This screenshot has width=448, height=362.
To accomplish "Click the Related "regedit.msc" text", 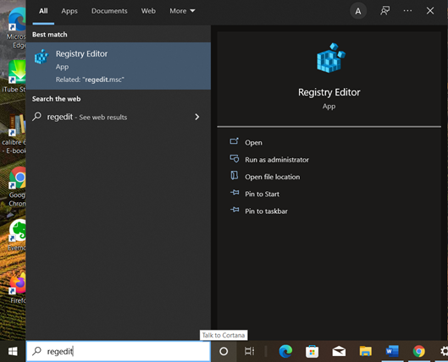I will click(90, 80).
